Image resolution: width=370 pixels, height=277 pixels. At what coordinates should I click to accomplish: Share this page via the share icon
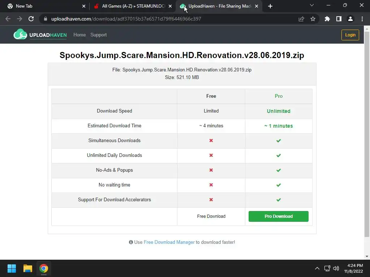pyautogui.click(x=301, y=19)
